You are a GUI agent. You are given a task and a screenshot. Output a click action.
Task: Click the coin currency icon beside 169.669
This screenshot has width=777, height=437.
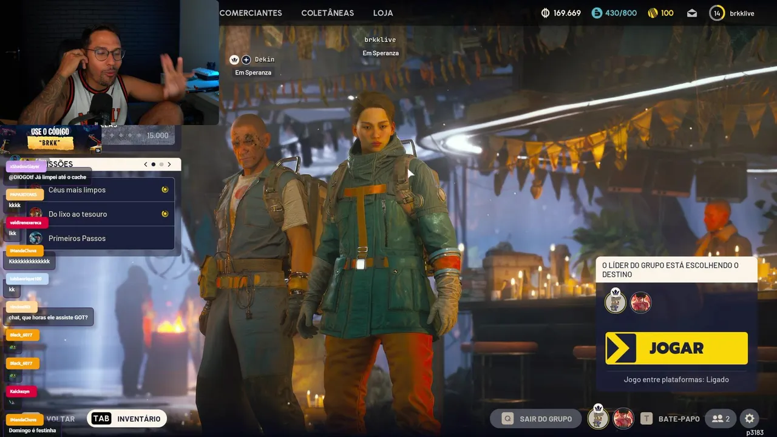545,13
